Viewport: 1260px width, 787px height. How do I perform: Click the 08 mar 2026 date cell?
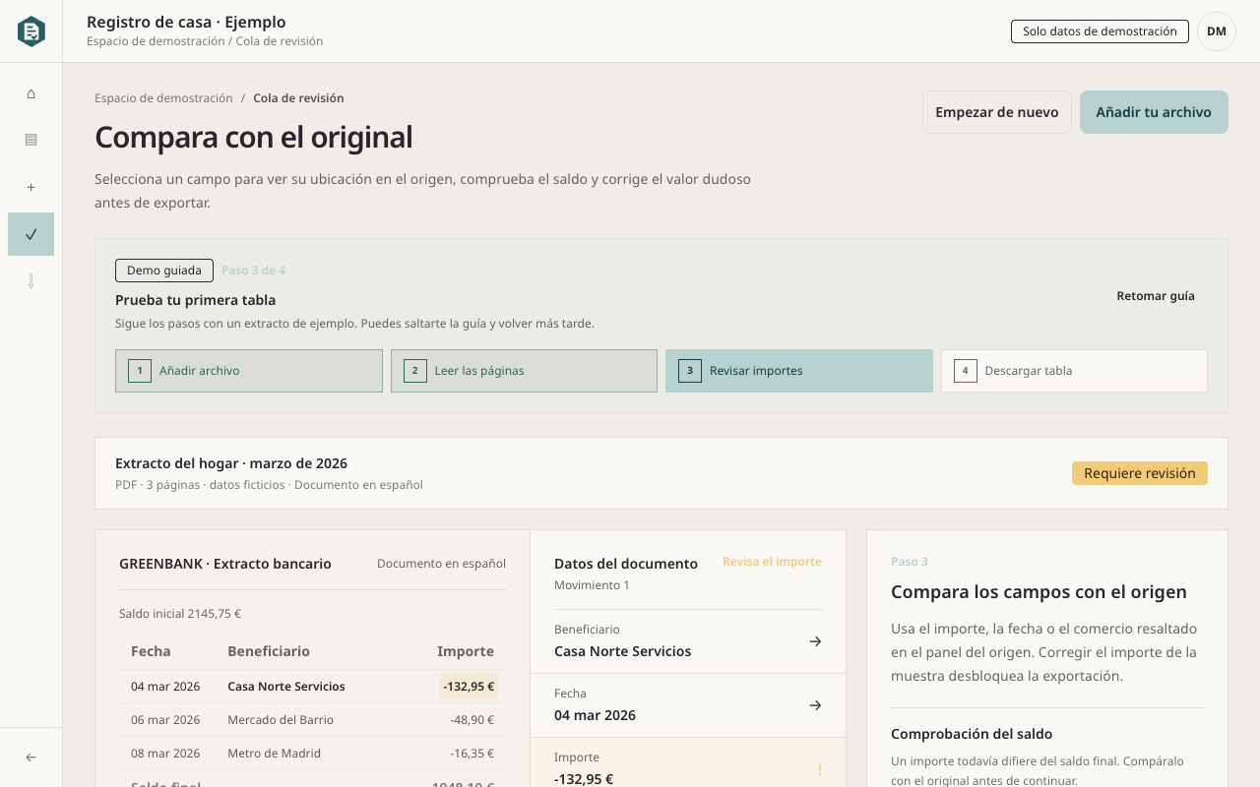point(165,754)
